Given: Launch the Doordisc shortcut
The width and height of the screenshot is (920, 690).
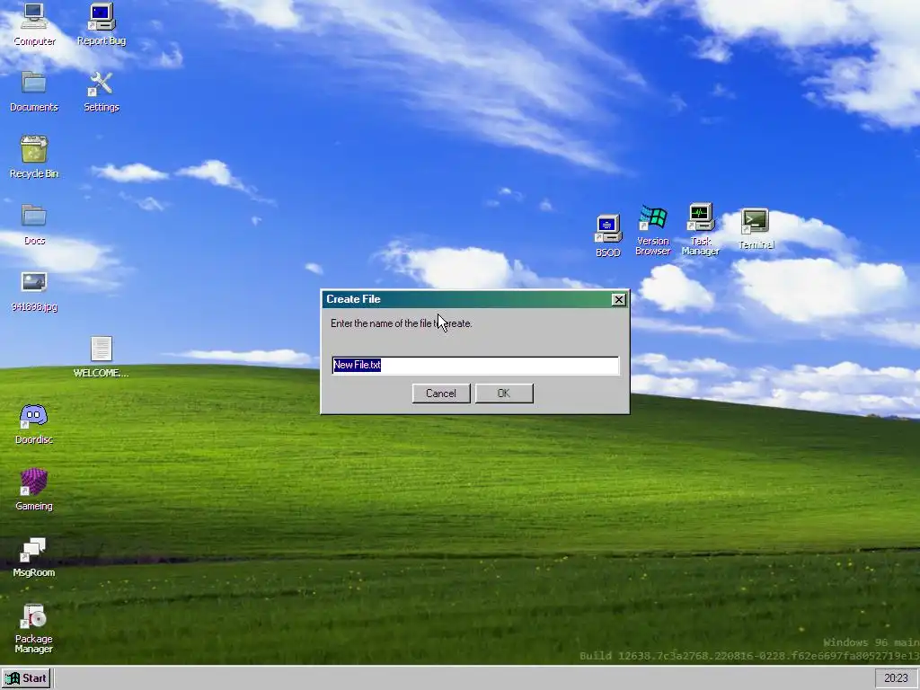Looking at the screenshot, I should click(x=34, y=424).
